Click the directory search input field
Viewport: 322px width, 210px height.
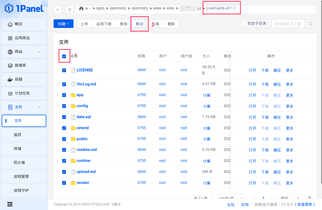(288, 24)
